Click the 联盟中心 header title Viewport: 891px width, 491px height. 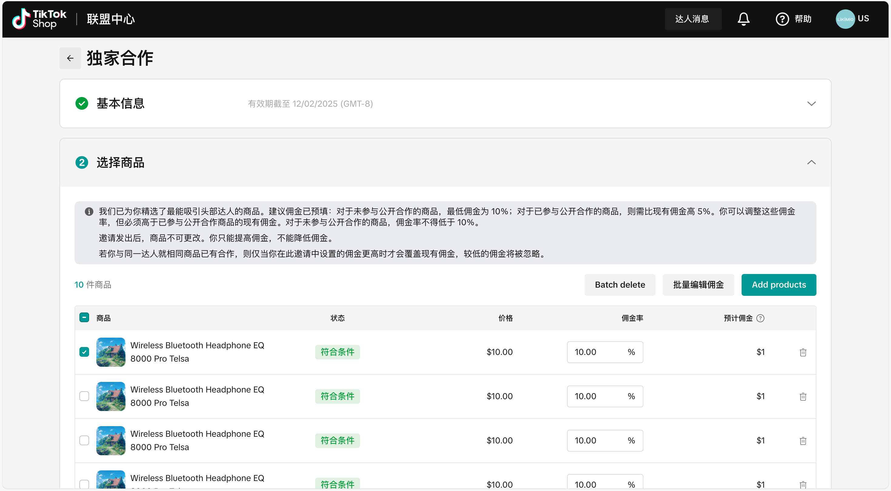pos(111,19)
